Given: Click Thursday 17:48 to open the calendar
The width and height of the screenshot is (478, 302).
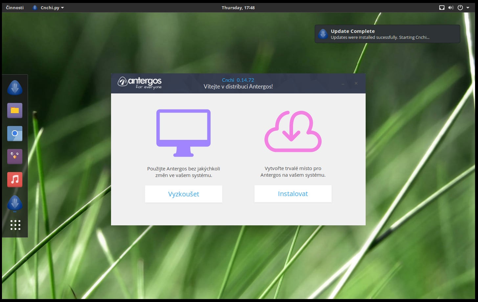Looking at the screenshot, I should 238,7.
